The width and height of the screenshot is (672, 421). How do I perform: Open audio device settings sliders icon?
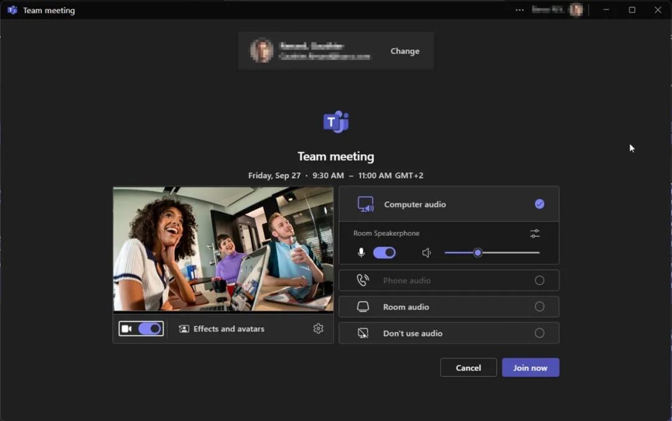click(535, 234)
